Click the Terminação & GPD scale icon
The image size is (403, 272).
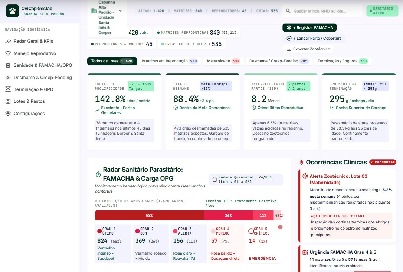coord(8,89)
